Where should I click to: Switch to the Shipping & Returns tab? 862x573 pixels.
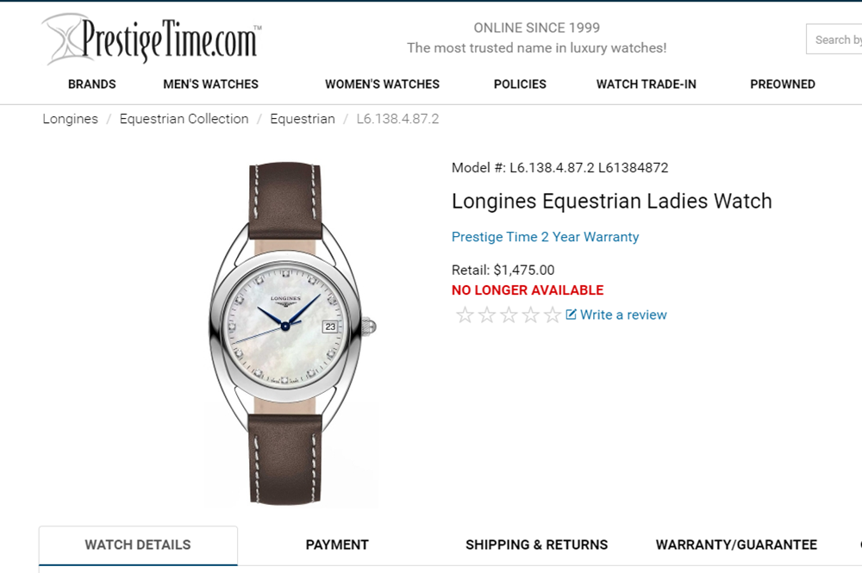tap(536, 545)
